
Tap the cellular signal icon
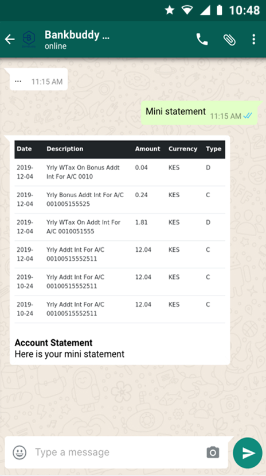tap(205, 10)
